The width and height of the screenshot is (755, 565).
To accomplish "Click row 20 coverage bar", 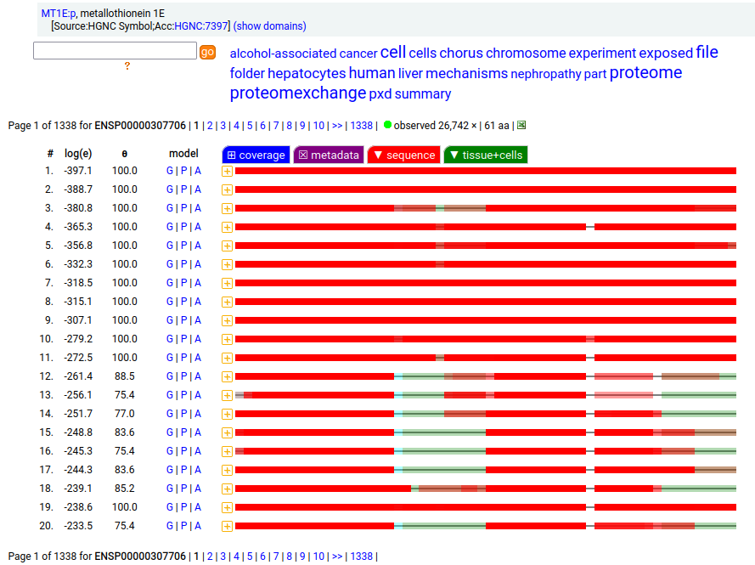I will tap(486, 526).
